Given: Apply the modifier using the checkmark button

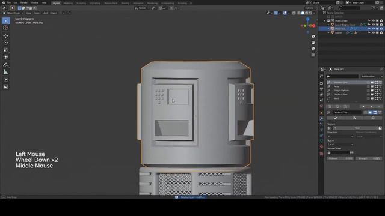Looking at the screenshot, I should 336,118.
